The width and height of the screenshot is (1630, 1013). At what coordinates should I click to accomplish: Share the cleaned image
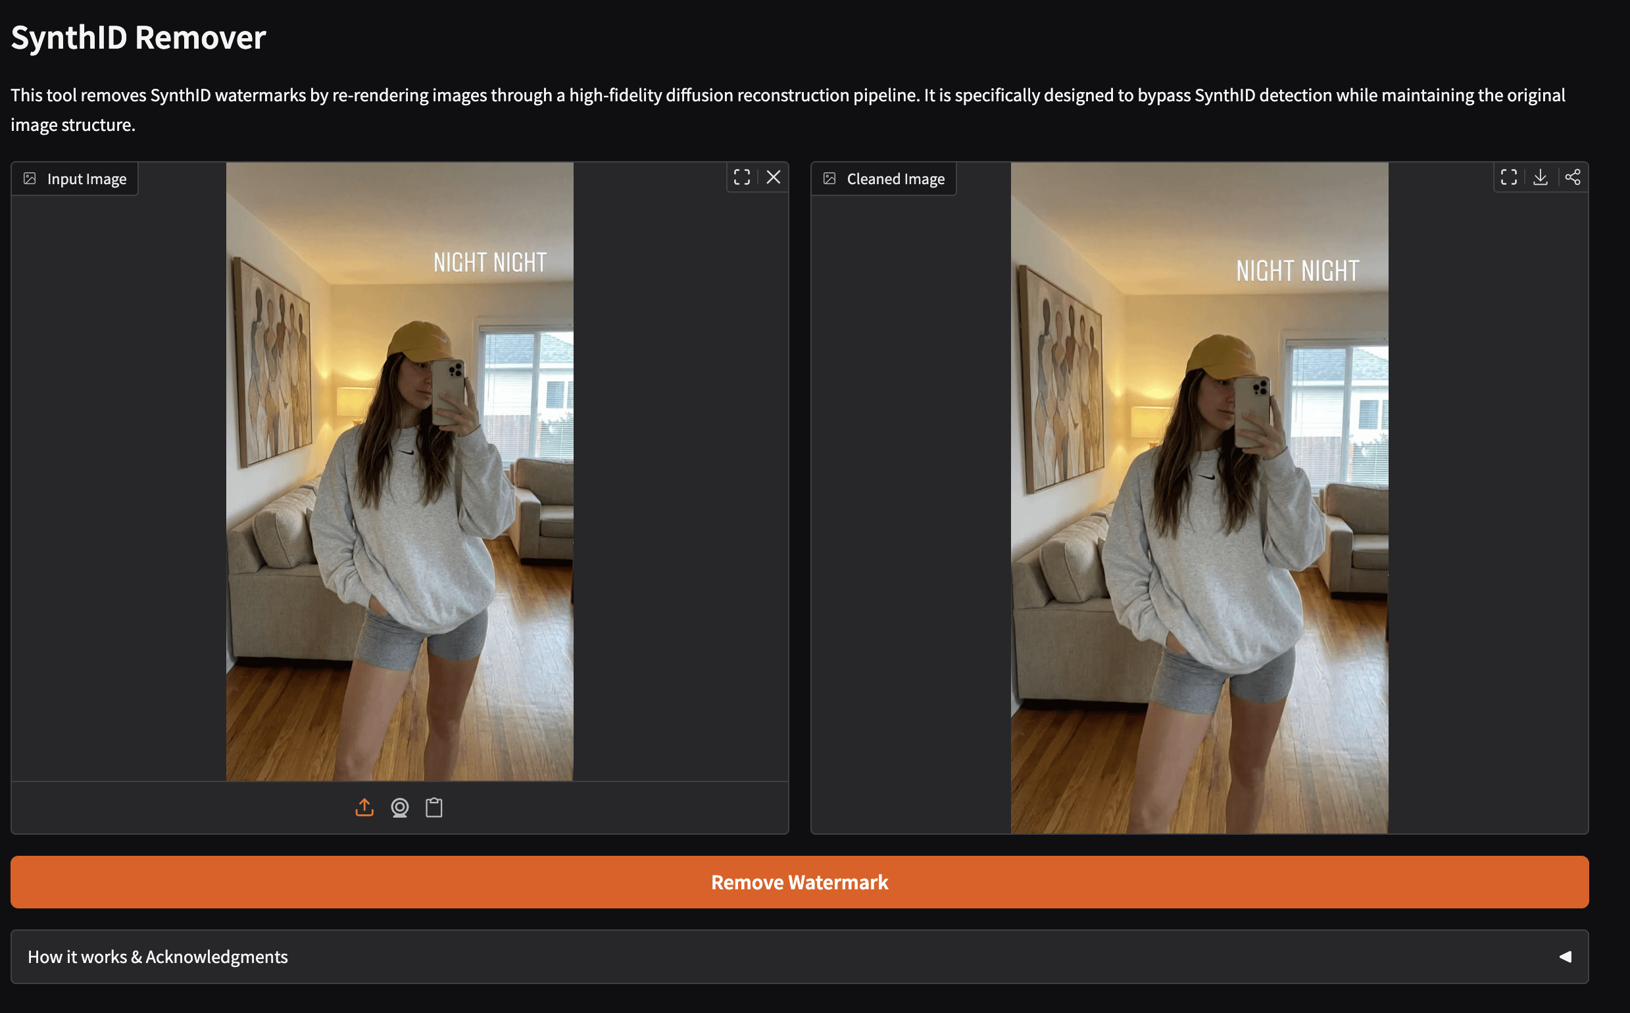(x=1573, y=178)
